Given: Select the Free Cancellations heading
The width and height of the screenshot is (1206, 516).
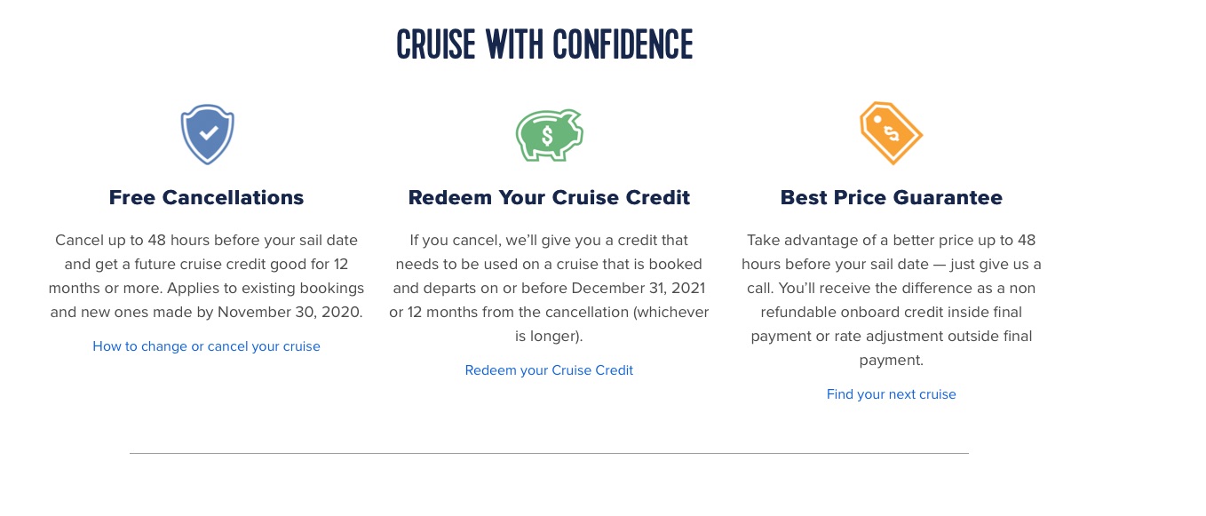Looking at the screenshot, I should tap(206, 197).
